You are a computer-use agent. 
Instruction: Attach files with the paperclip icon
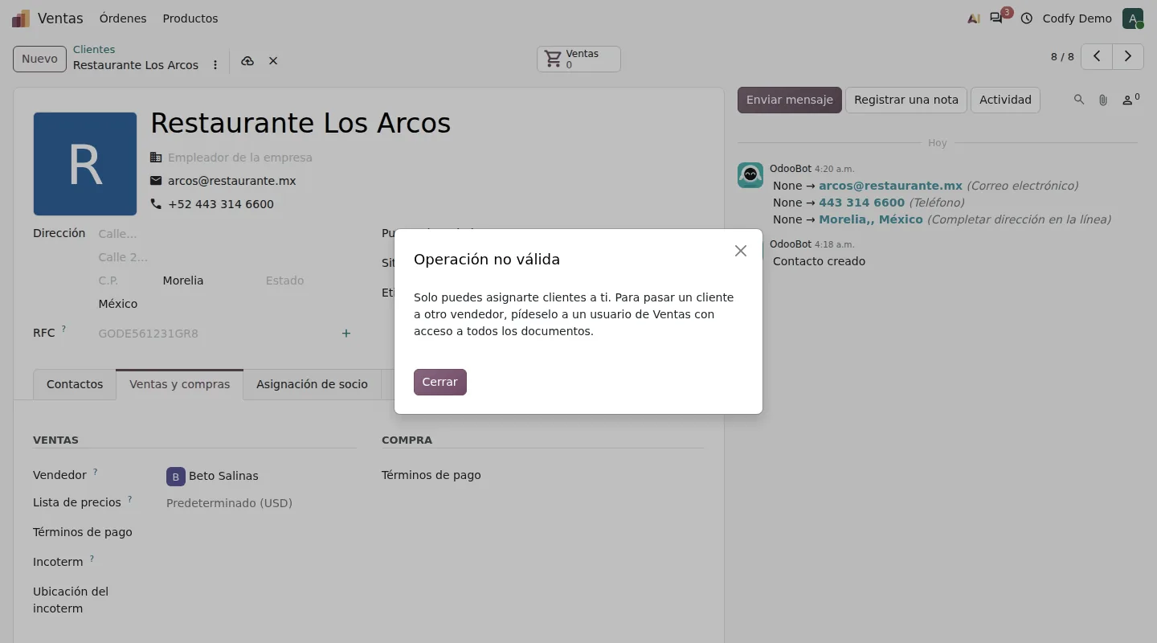(x=1103, y=100)
